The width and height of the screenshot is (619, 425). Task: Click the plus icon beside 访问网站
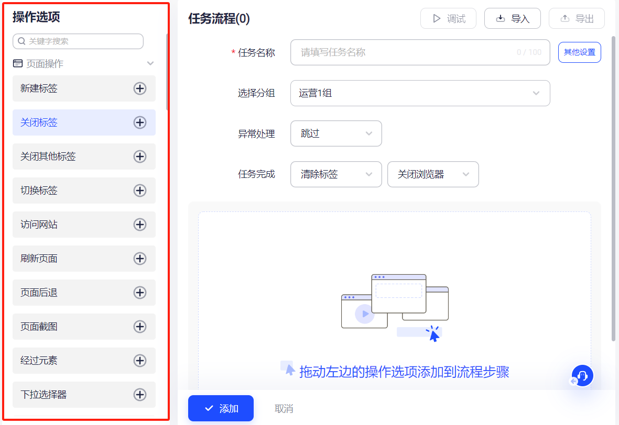pyautogui.click(x=140, y=225)
